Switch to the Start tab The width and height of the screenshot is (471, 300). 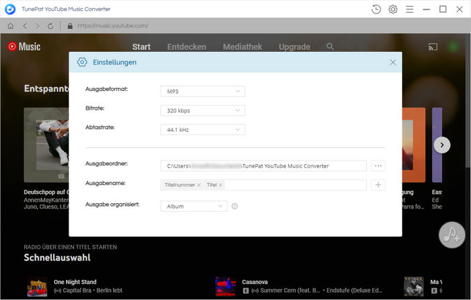(x=141, y=47)
